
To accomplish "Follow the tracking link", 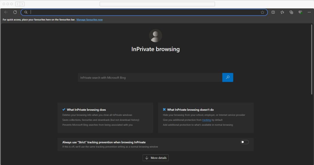I will [206, 120].
